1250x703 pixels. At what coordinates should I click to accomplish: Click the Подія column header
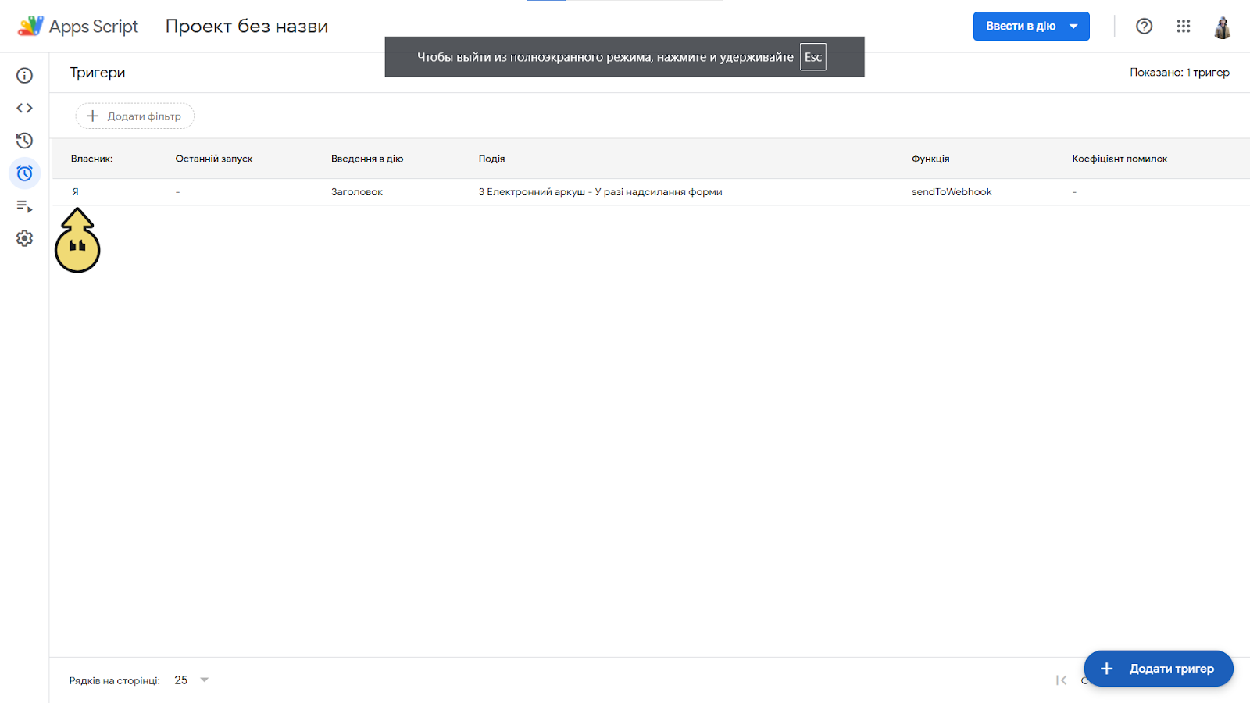pos(492,159)
